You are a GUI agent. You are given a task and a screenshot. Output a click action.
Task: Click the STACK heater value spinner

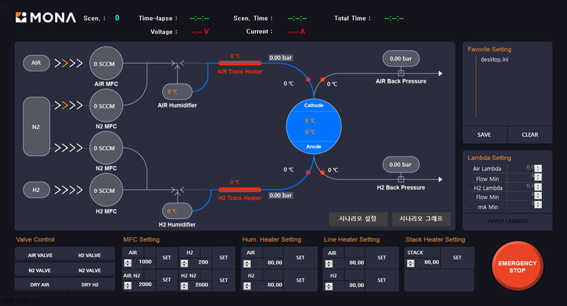[x=411, y=263]
